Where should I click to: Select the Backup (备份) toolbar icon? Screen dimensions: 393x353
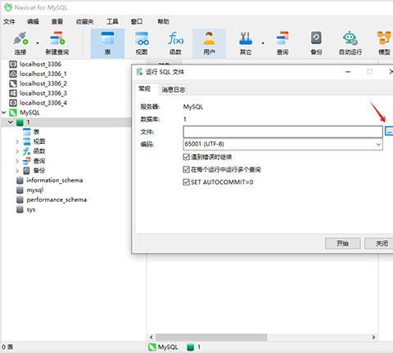click(x=316, y=38)
